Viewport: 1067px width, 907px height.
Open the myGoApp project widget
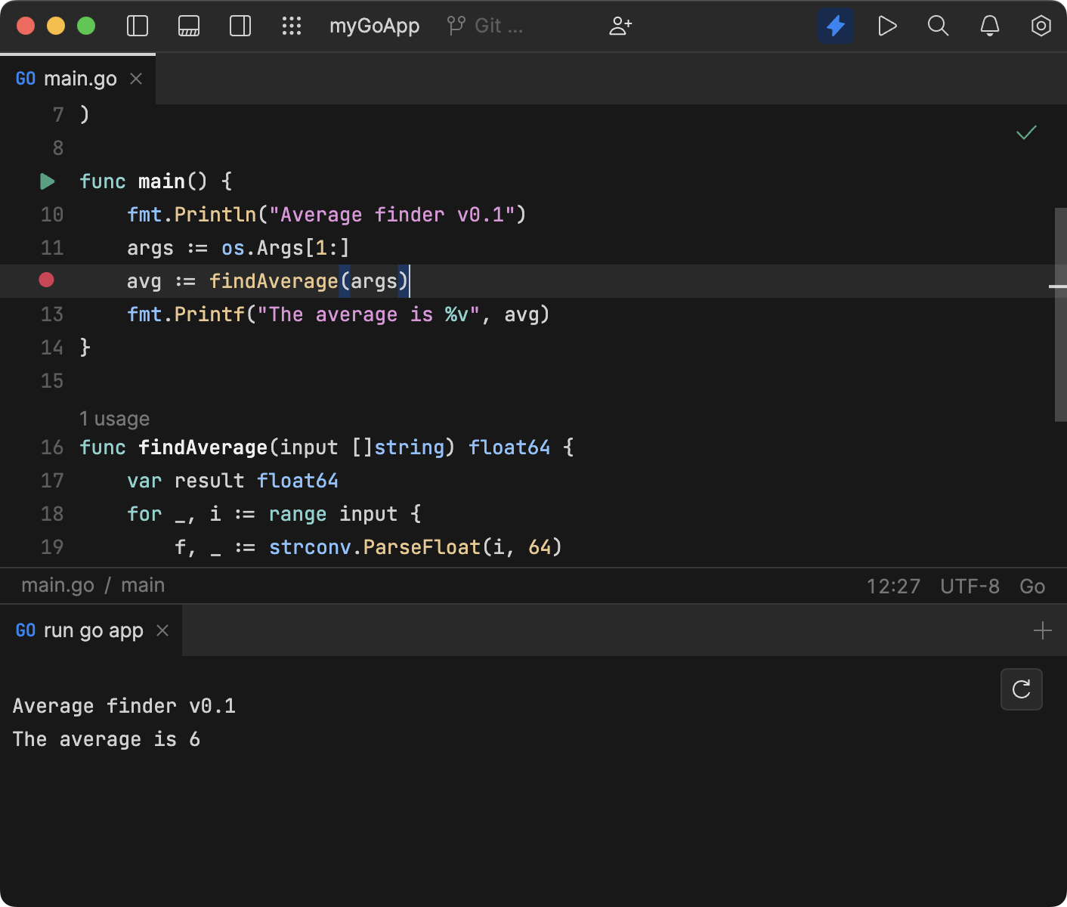pos(374,25)
